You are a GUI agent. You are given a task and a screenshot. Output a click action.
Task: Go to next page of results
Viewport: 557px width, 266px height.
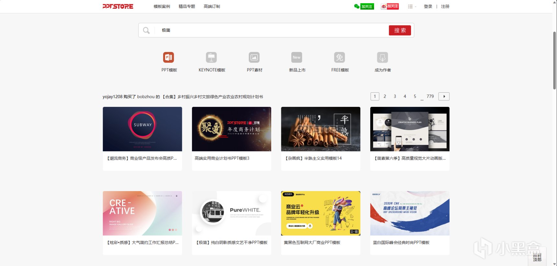(444, 96)
